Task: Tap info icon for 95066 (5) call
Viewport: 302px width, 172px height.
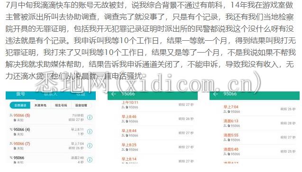Action: coord(90,117)
